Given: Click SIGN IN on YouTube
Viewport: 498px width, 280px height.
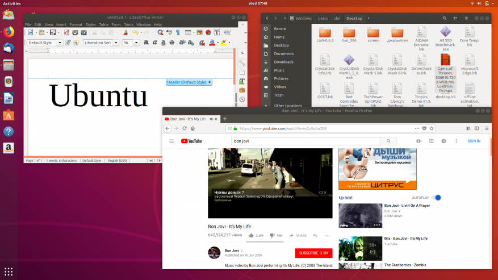Looking at the screenshot, I should (474, 141).
